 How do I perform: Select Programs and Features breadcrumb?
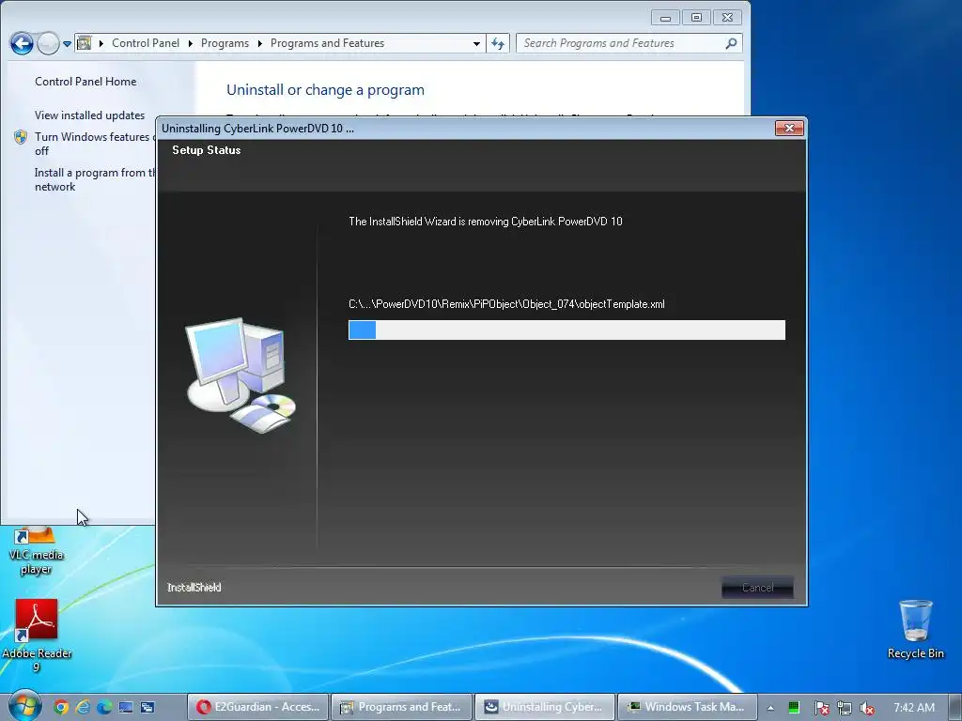(x=327, y=43)
